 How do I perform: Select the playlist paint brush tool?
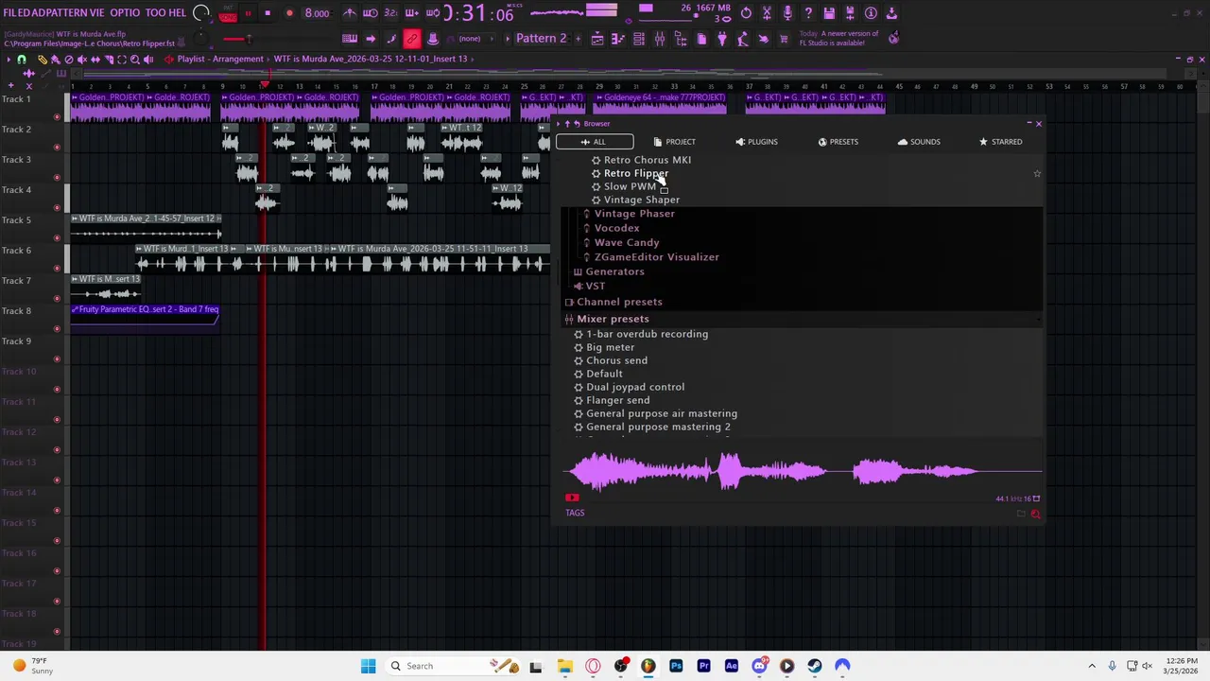point(55,60)
